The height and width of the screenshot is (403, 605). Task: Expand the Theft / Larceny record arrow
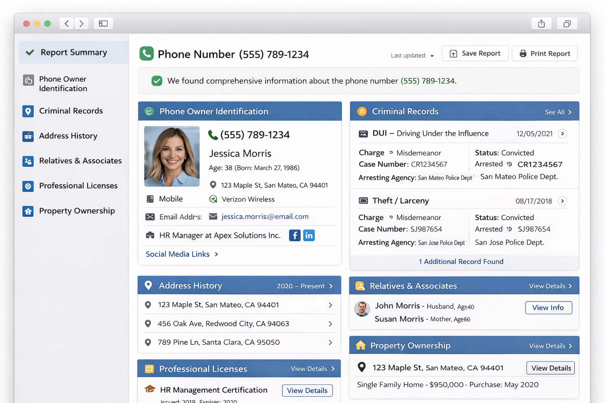[562, 201]
